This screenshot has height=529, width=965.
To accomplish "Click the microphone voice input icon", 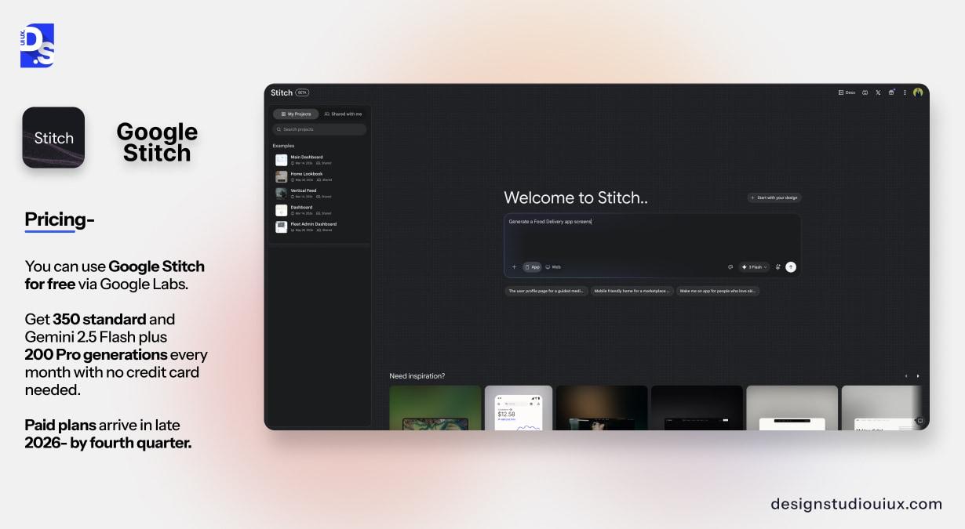I will [778, 267].
